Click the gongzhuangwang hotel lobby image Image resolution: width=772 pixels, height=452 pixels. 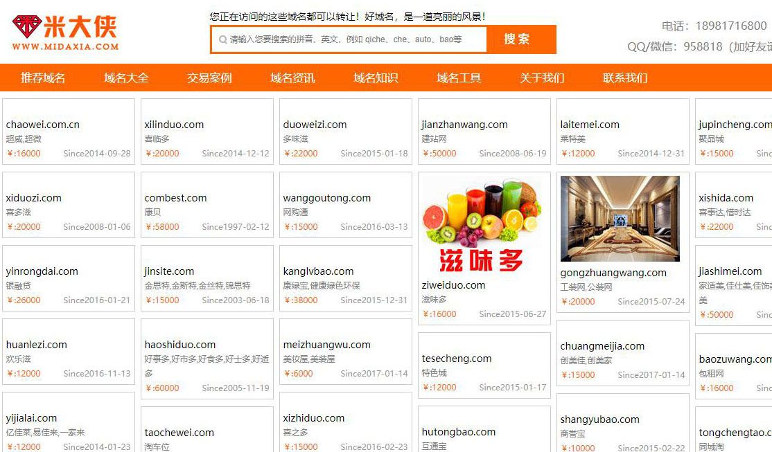pos(620,219)
